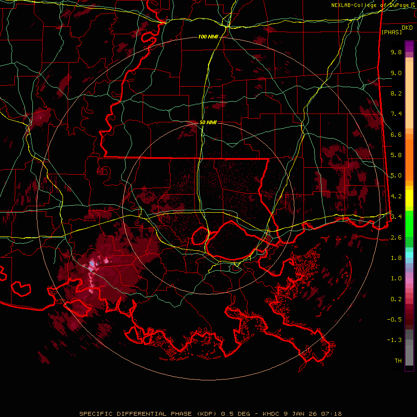The height and width of the screenshot is (417, 417).
Task: Click the DKD label above the colorbar
Action: pyautogui.click(x=407, y=28)
